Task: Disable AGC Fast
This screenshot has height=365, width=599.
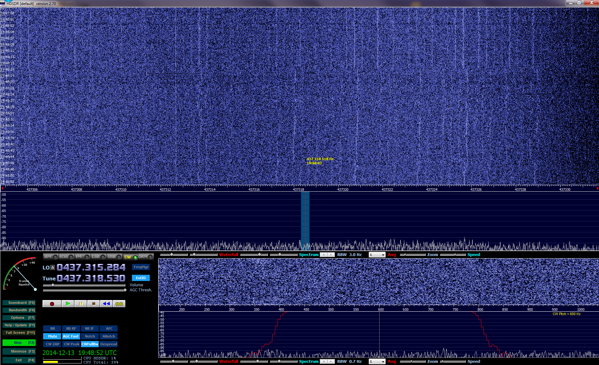Action: point(71,336)
